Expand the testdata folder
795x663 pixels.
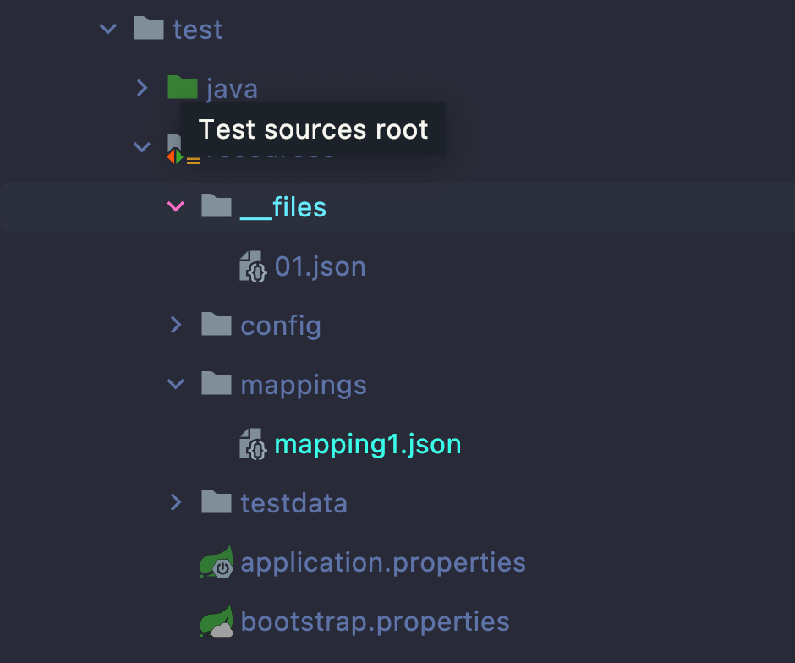[176, 503]
